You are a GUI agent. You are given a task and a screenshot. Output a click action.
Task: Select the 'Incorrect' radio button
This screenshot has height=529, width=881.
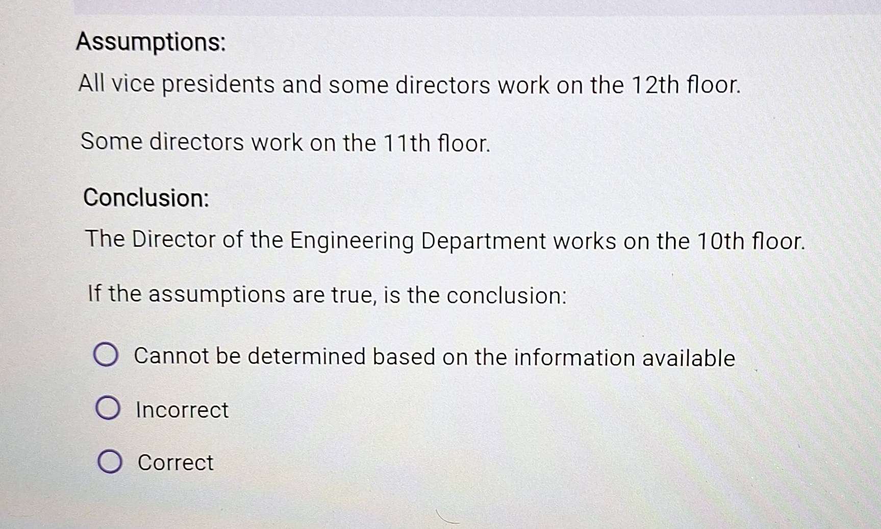tap(108, 408)
